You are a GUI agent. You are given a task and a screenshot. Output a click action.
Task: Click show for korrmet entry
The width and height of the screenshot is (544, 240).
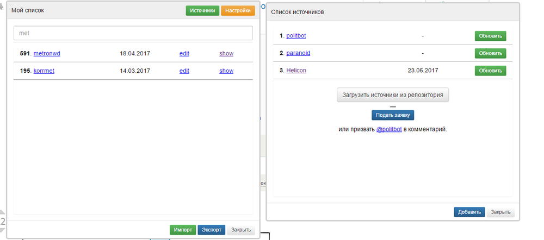point(226,71)
